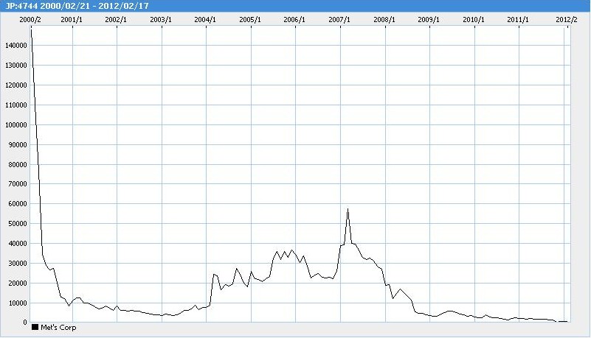Viewport: 591px width, 338px height.
Task: Click the 140000 price axis label
Action: [16, 46]
